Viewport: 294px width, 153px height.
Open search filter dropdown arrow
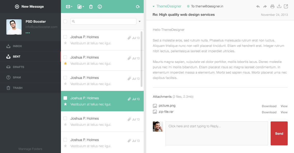click(x=140, y=21)
